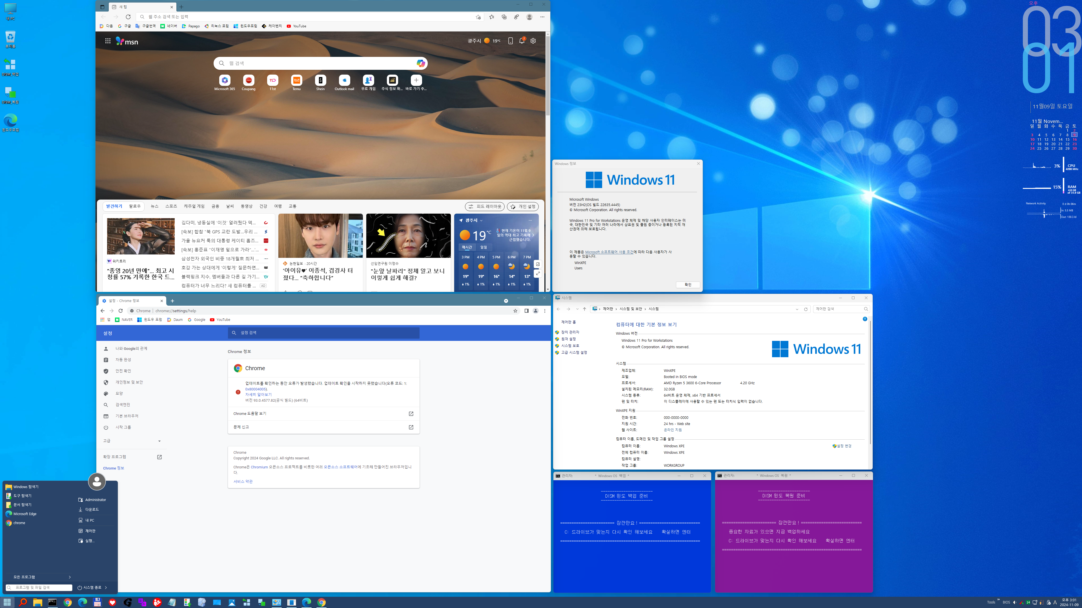Click Windows Start button on taskbar
This screenshot has height=608, width=1082.
tap(7, 603)
